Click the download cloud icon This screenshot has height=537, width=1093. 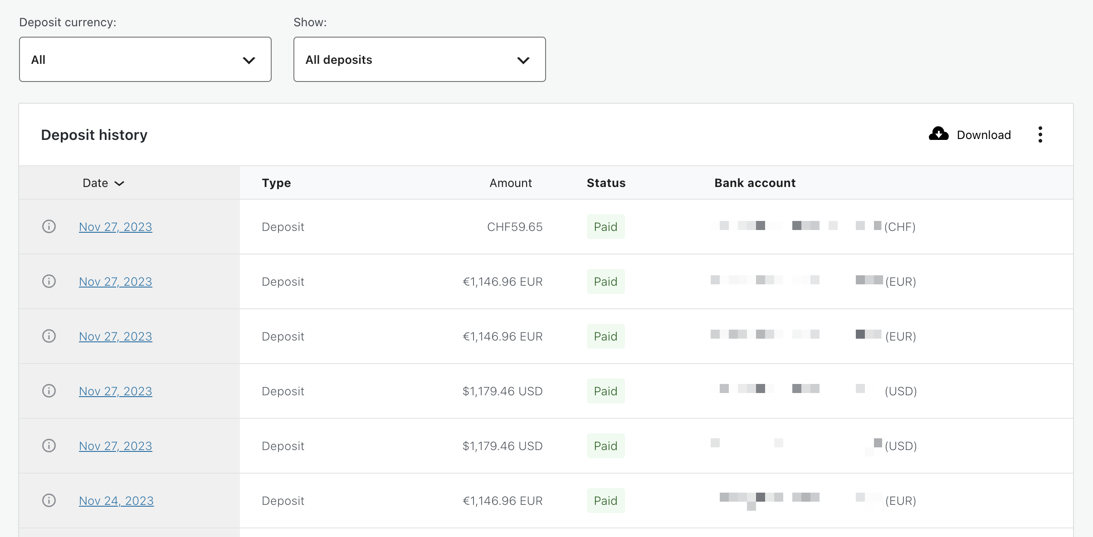pos(939,134)
